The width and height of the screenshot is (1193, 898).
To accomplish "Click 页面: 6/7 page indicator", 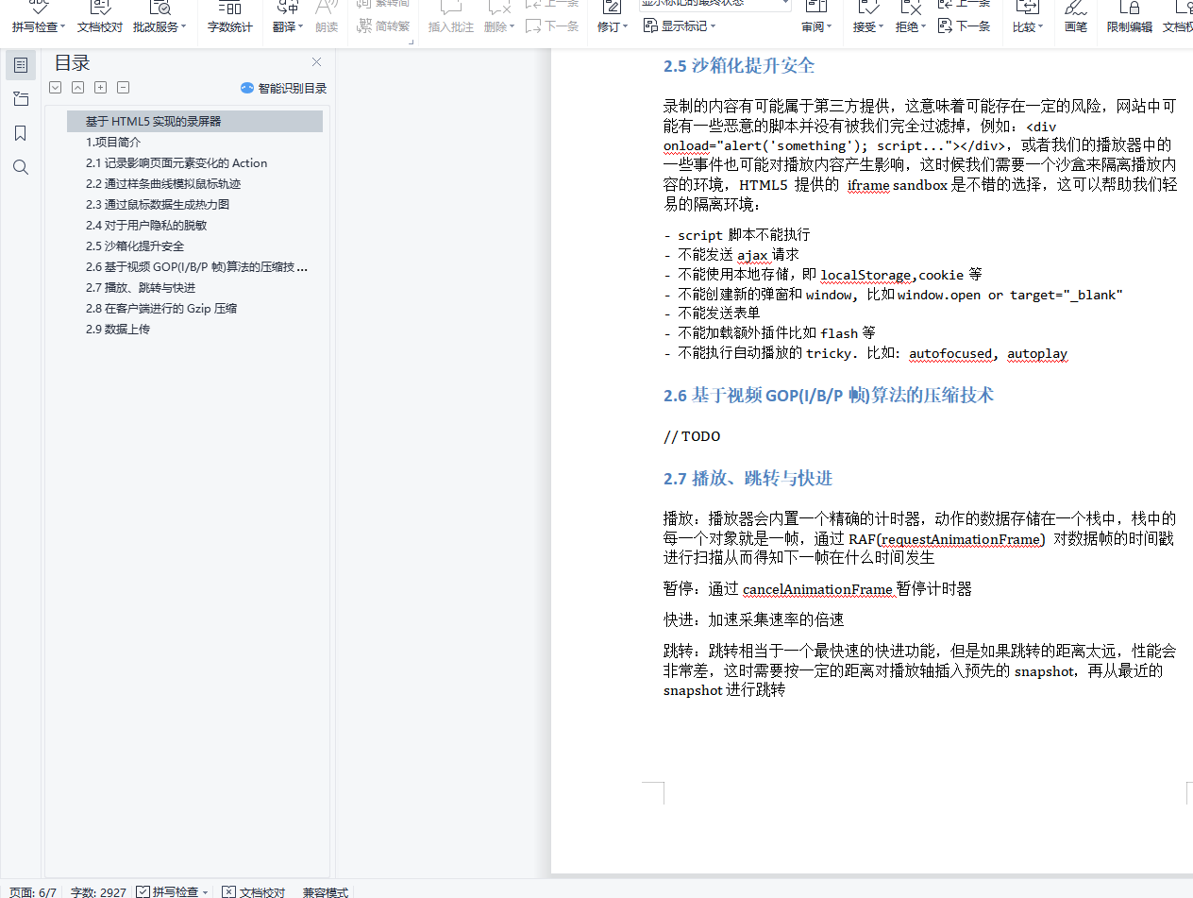I will [31, 891].
